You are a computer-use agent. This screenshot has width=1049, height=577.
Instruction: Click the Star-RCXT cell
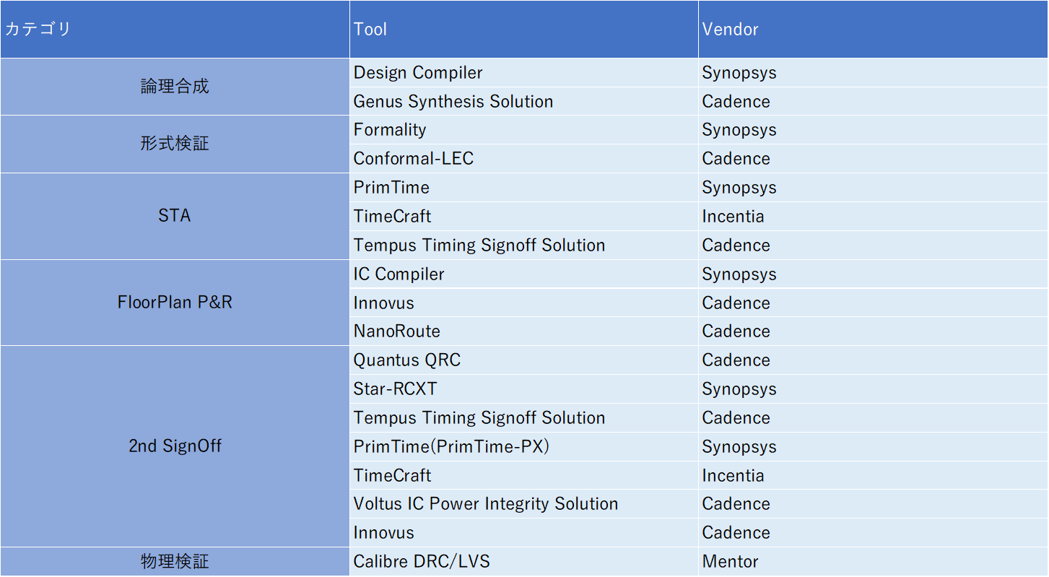523,389
